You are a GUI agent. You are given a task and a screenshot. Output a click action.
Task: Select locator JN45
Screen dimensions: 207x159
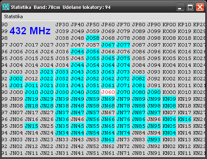coord(77,126)
